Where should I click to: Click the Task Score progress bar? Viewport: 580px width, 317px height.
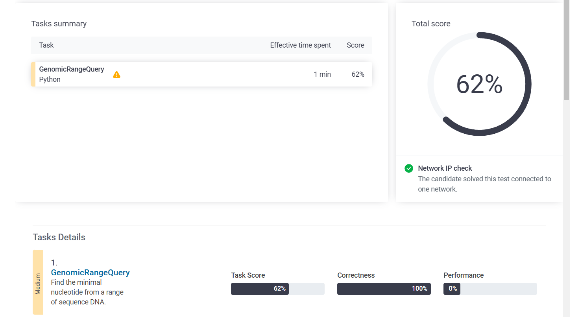[x=278, y=289]
